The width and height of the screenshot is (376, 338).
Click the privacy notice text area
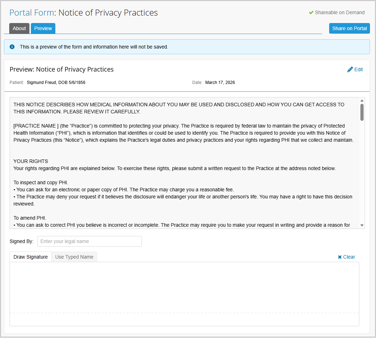(184, 163)
